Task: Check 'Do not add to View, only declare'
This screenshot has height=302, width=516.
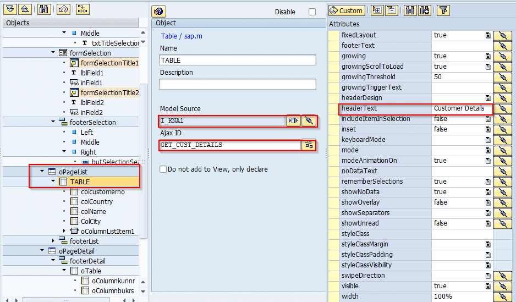Action: click(163, 169)
